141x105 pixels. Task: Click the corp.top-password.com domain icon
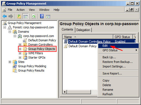coord(20,36)
